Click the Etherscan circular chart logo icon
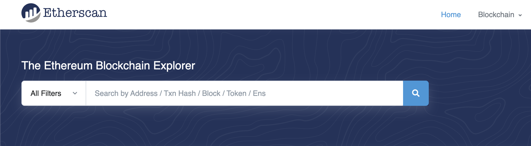The width and height of the screenshot is (531, 146). (x=31, y=13)
